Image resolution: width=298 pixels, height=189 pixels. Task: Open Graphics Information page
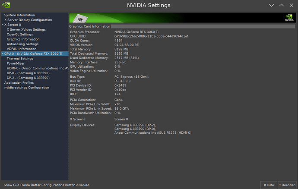(23, 39)
